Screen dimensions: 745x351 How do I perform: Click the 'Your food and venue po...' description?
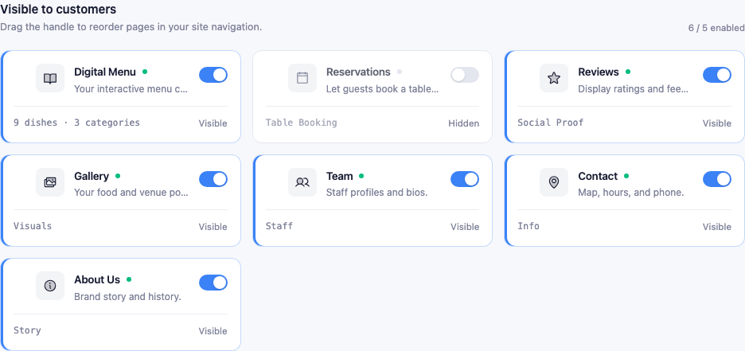point(131,193)
